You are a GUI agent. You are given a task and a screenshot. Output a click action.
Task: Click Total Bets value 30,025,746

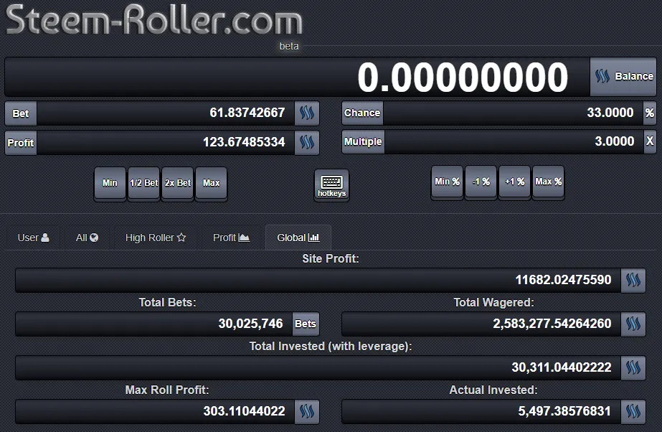(250, 324)
